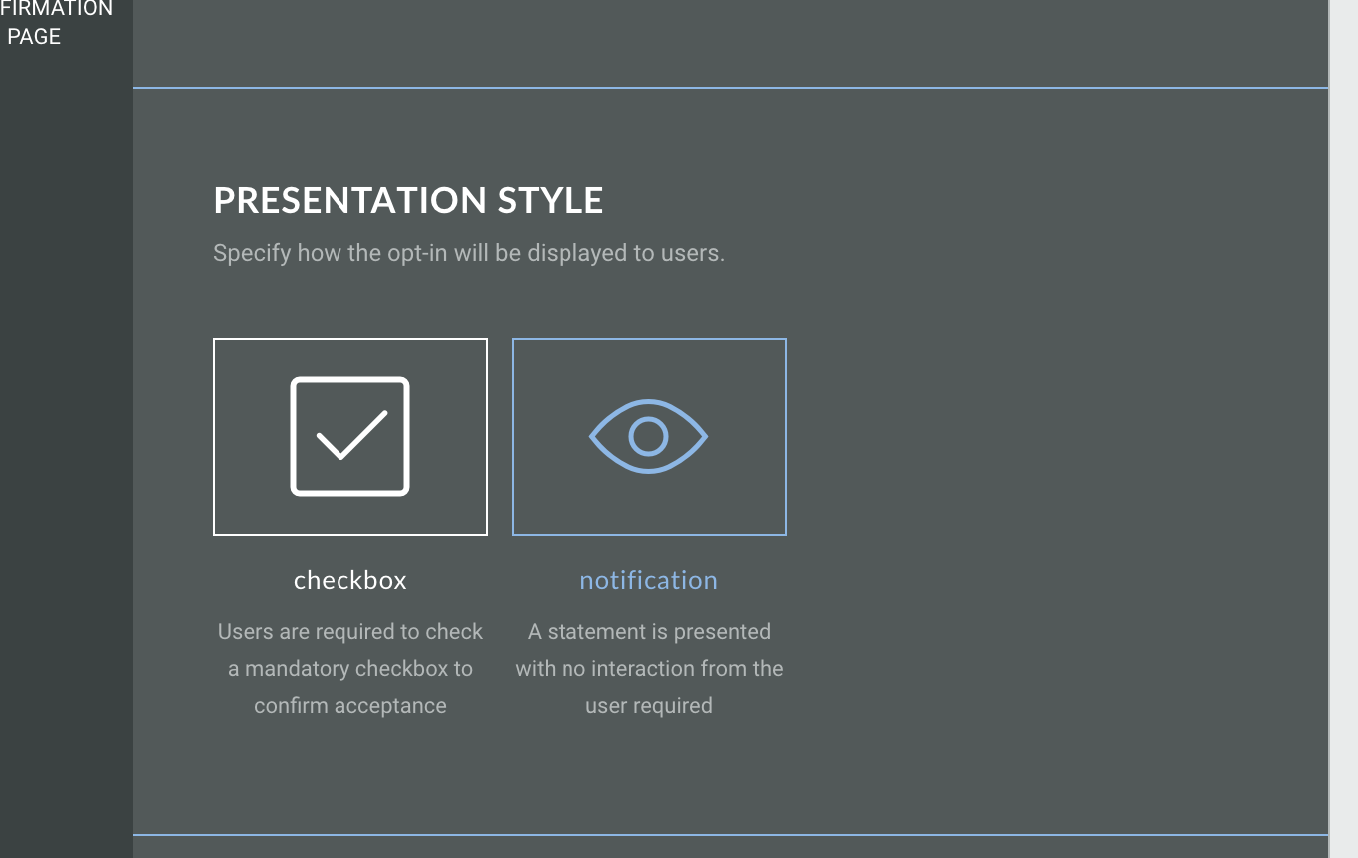The image size is (1358, 858).
Task: Click the eye icon for notification style
Action: click(x=648, y=436)
